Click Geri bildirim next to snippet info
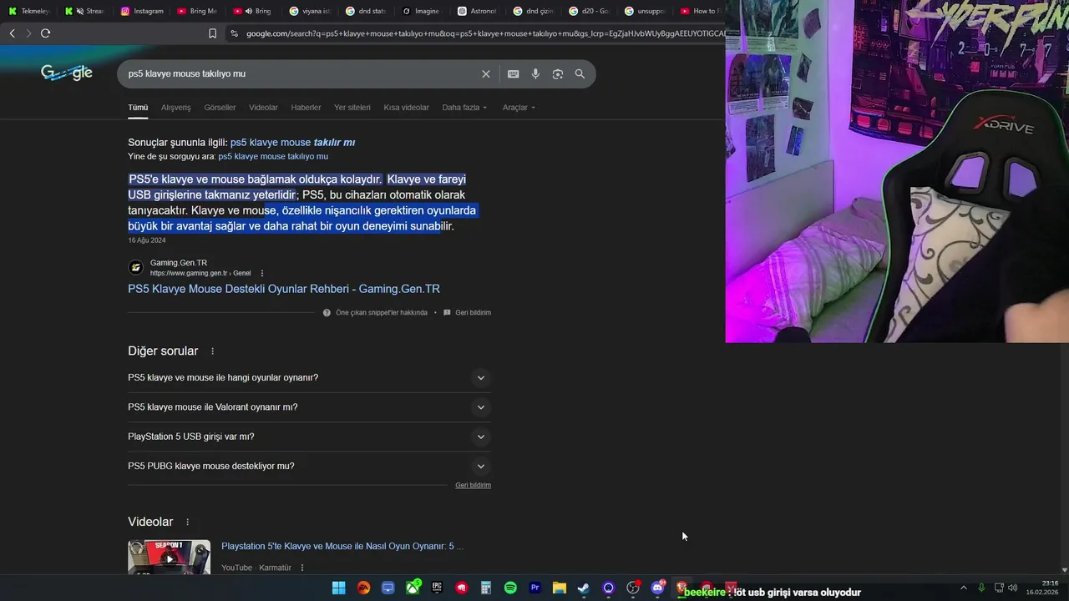Screen dimensions: 1069x601 (x=467, y=313)
